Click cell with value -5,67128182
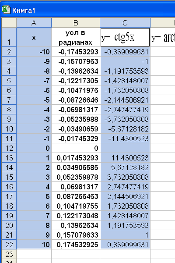Image resolution: width=175 pixels, height=263 pixels. coord(125,129)
